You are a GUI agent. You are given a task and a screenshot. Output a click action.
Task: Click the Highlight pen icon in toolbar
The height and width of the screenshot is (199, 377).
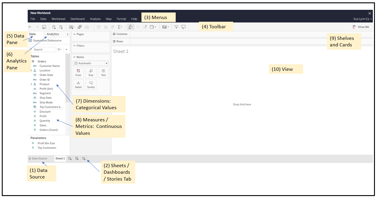click(130, 27)
